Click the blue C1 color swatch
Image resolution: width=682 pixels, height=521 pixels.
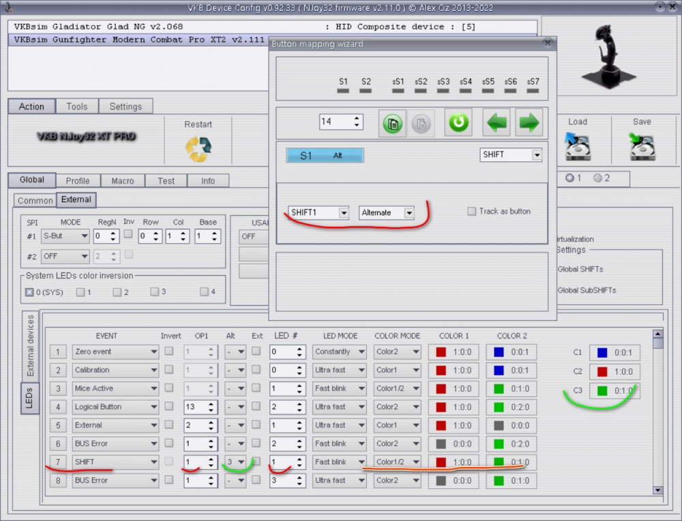(x=602, y=353)
